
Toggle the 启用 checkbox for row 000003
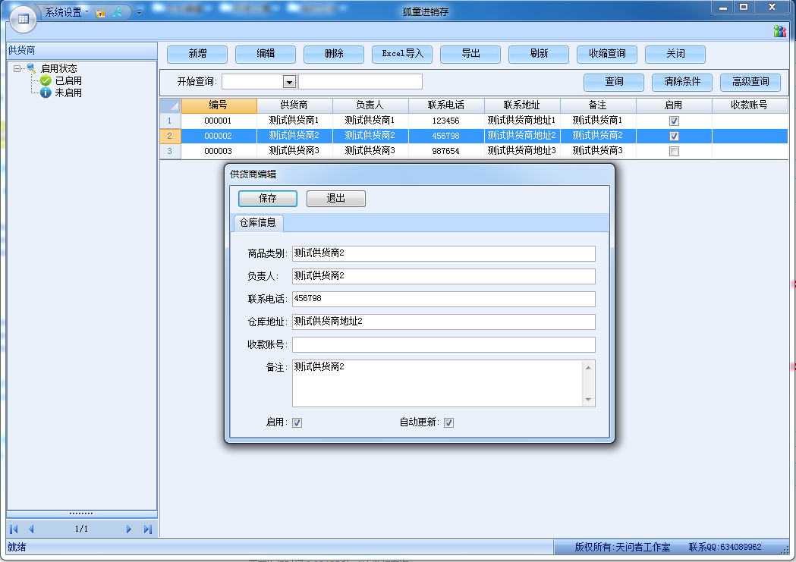pos(674,152)
